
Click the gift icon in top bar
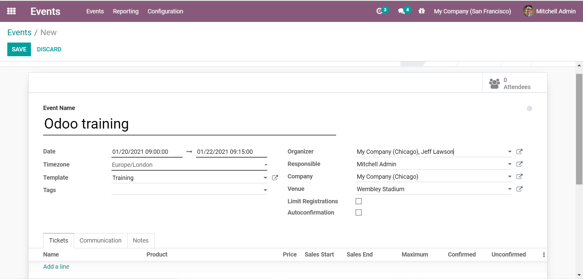point(421,11)
